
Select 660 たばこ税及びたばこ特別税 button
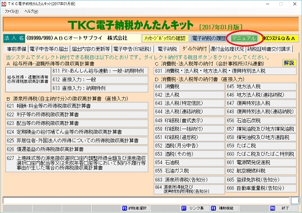[261, 154]
